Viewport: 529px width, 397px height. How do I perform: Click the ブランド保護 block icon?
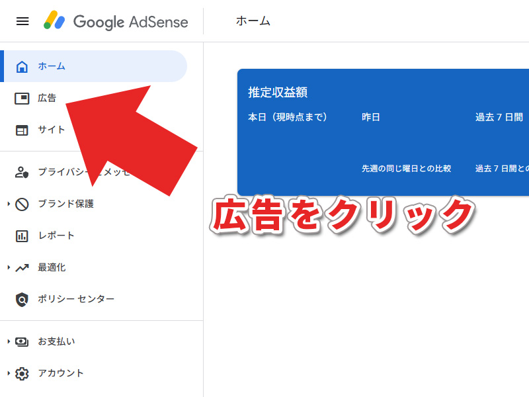[x=22, y=204]
